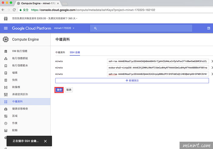This screenshot has height=149, width=213.
Task: Open 區域 in sidebar
Action: click(15, 116)
